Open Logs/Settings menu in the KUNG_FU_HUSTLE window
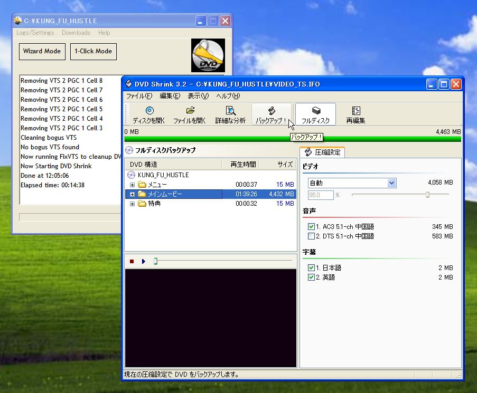477x393 pixels. point(35,33)
